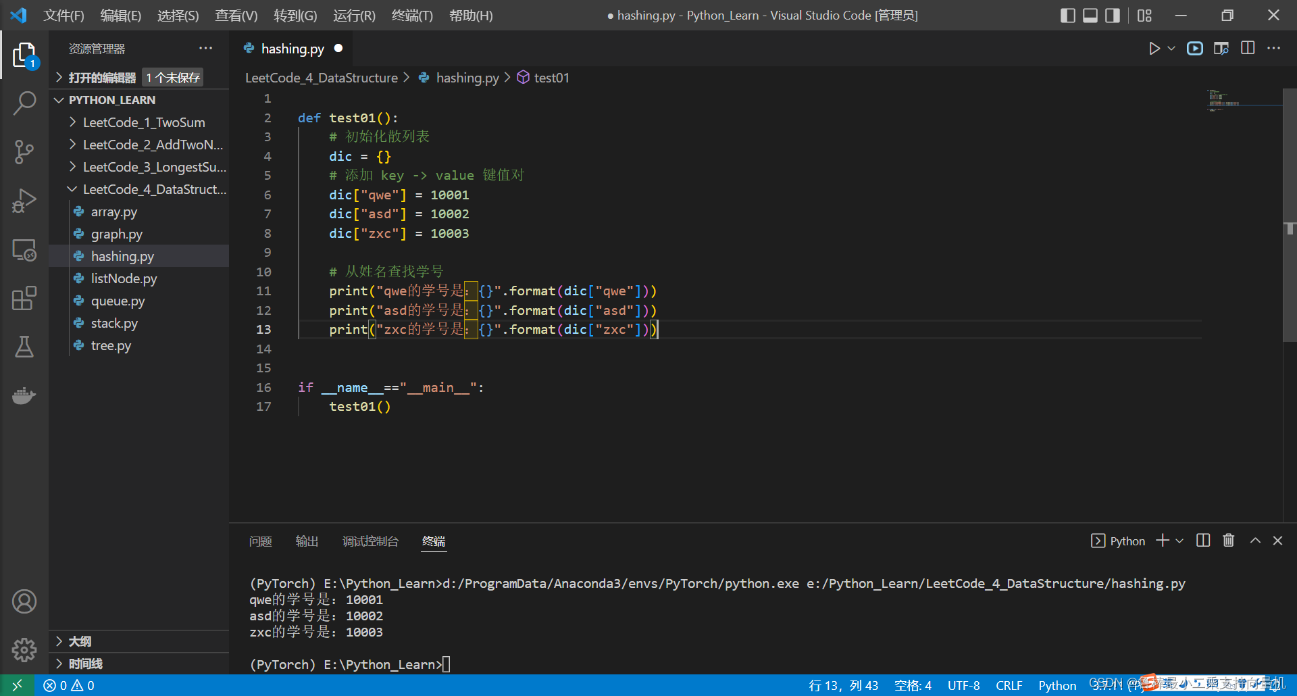Screen dimensions: 1297x696
Task: Expand 打开的编辑器 section
Action: click(138, 78)
